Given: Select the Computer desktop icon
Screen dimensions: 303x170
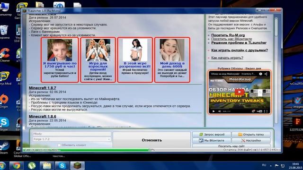Looking at the screenshot, I should click(x=5, y=9).
